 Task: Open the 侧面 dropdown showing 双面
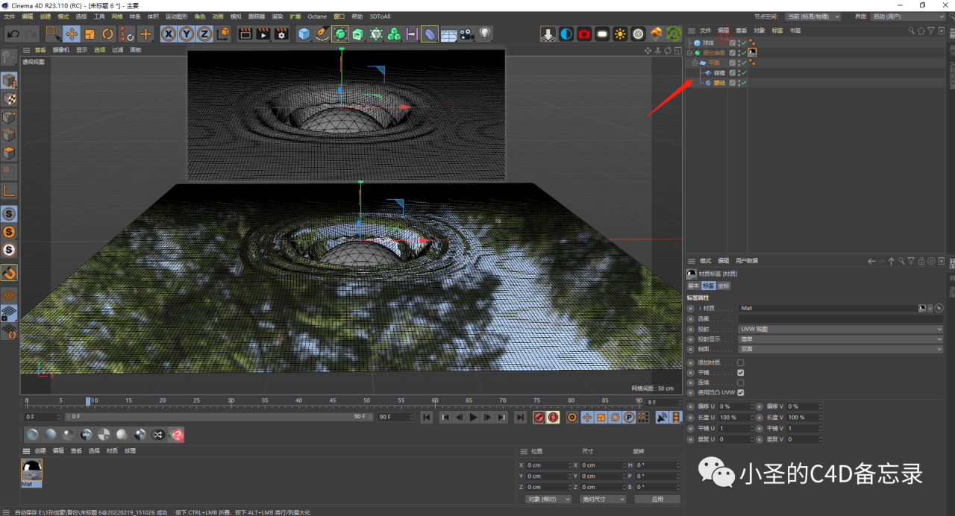[839, 348]
